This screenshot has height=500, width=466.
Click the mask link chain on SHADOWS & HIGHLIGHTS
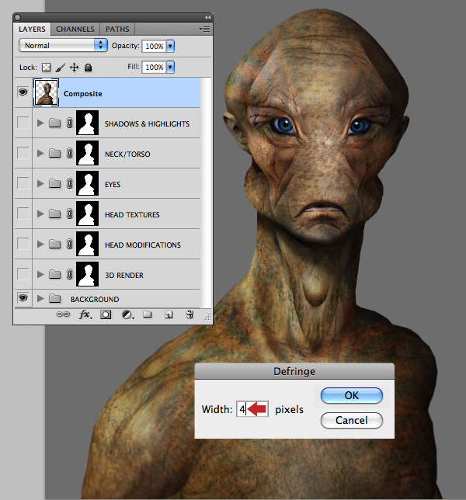70,123
